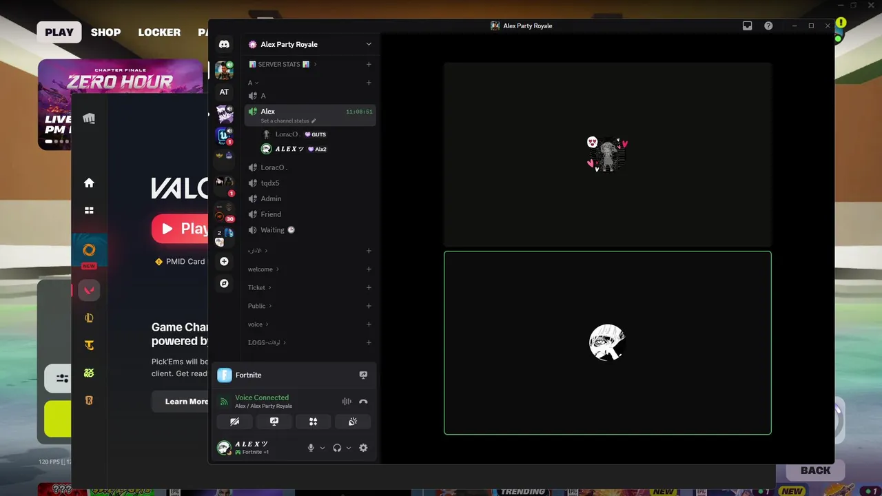The width and height of the screenshot is (882, 496).
Task: Switch to Fortnite LOCKER tab
Action: point(159,32)
